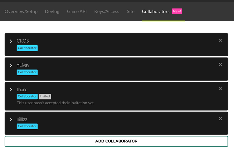Click the Collaborator badge under CROS
Image resolution: width=234 pixels, height=154 pixels.
coord(27,48)
